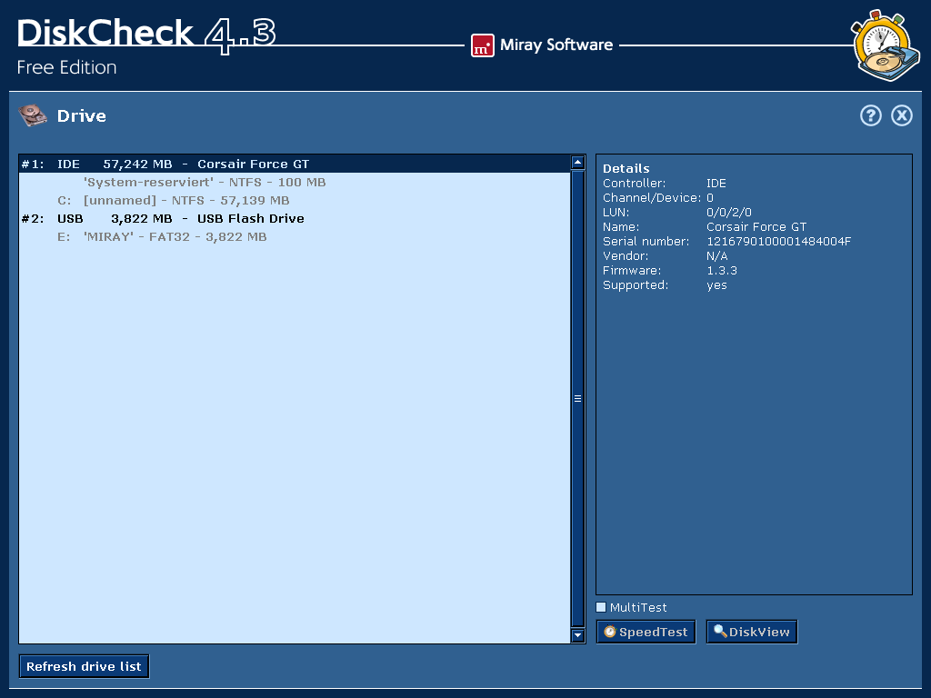Enable the MultiTest checkbox
The height and width of the screenshot is (698, 931).
tap(601, 607)
